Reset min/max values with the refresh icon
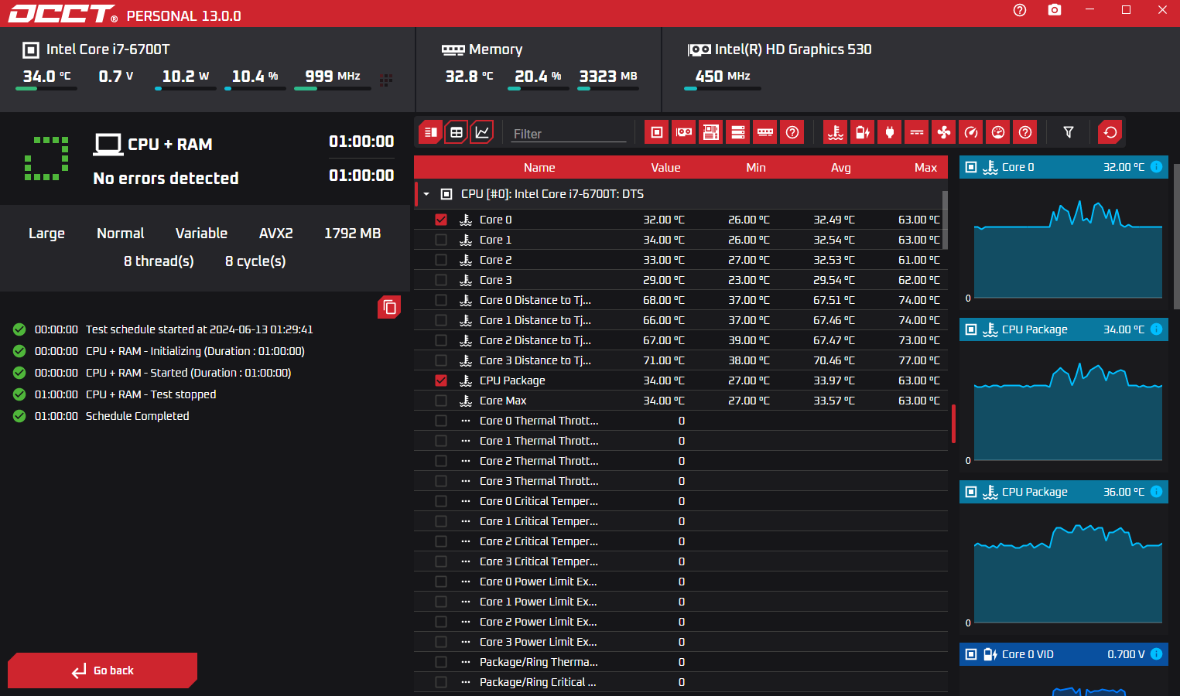The height and width of the screenshot is (696, 1180). (1110, 132)
